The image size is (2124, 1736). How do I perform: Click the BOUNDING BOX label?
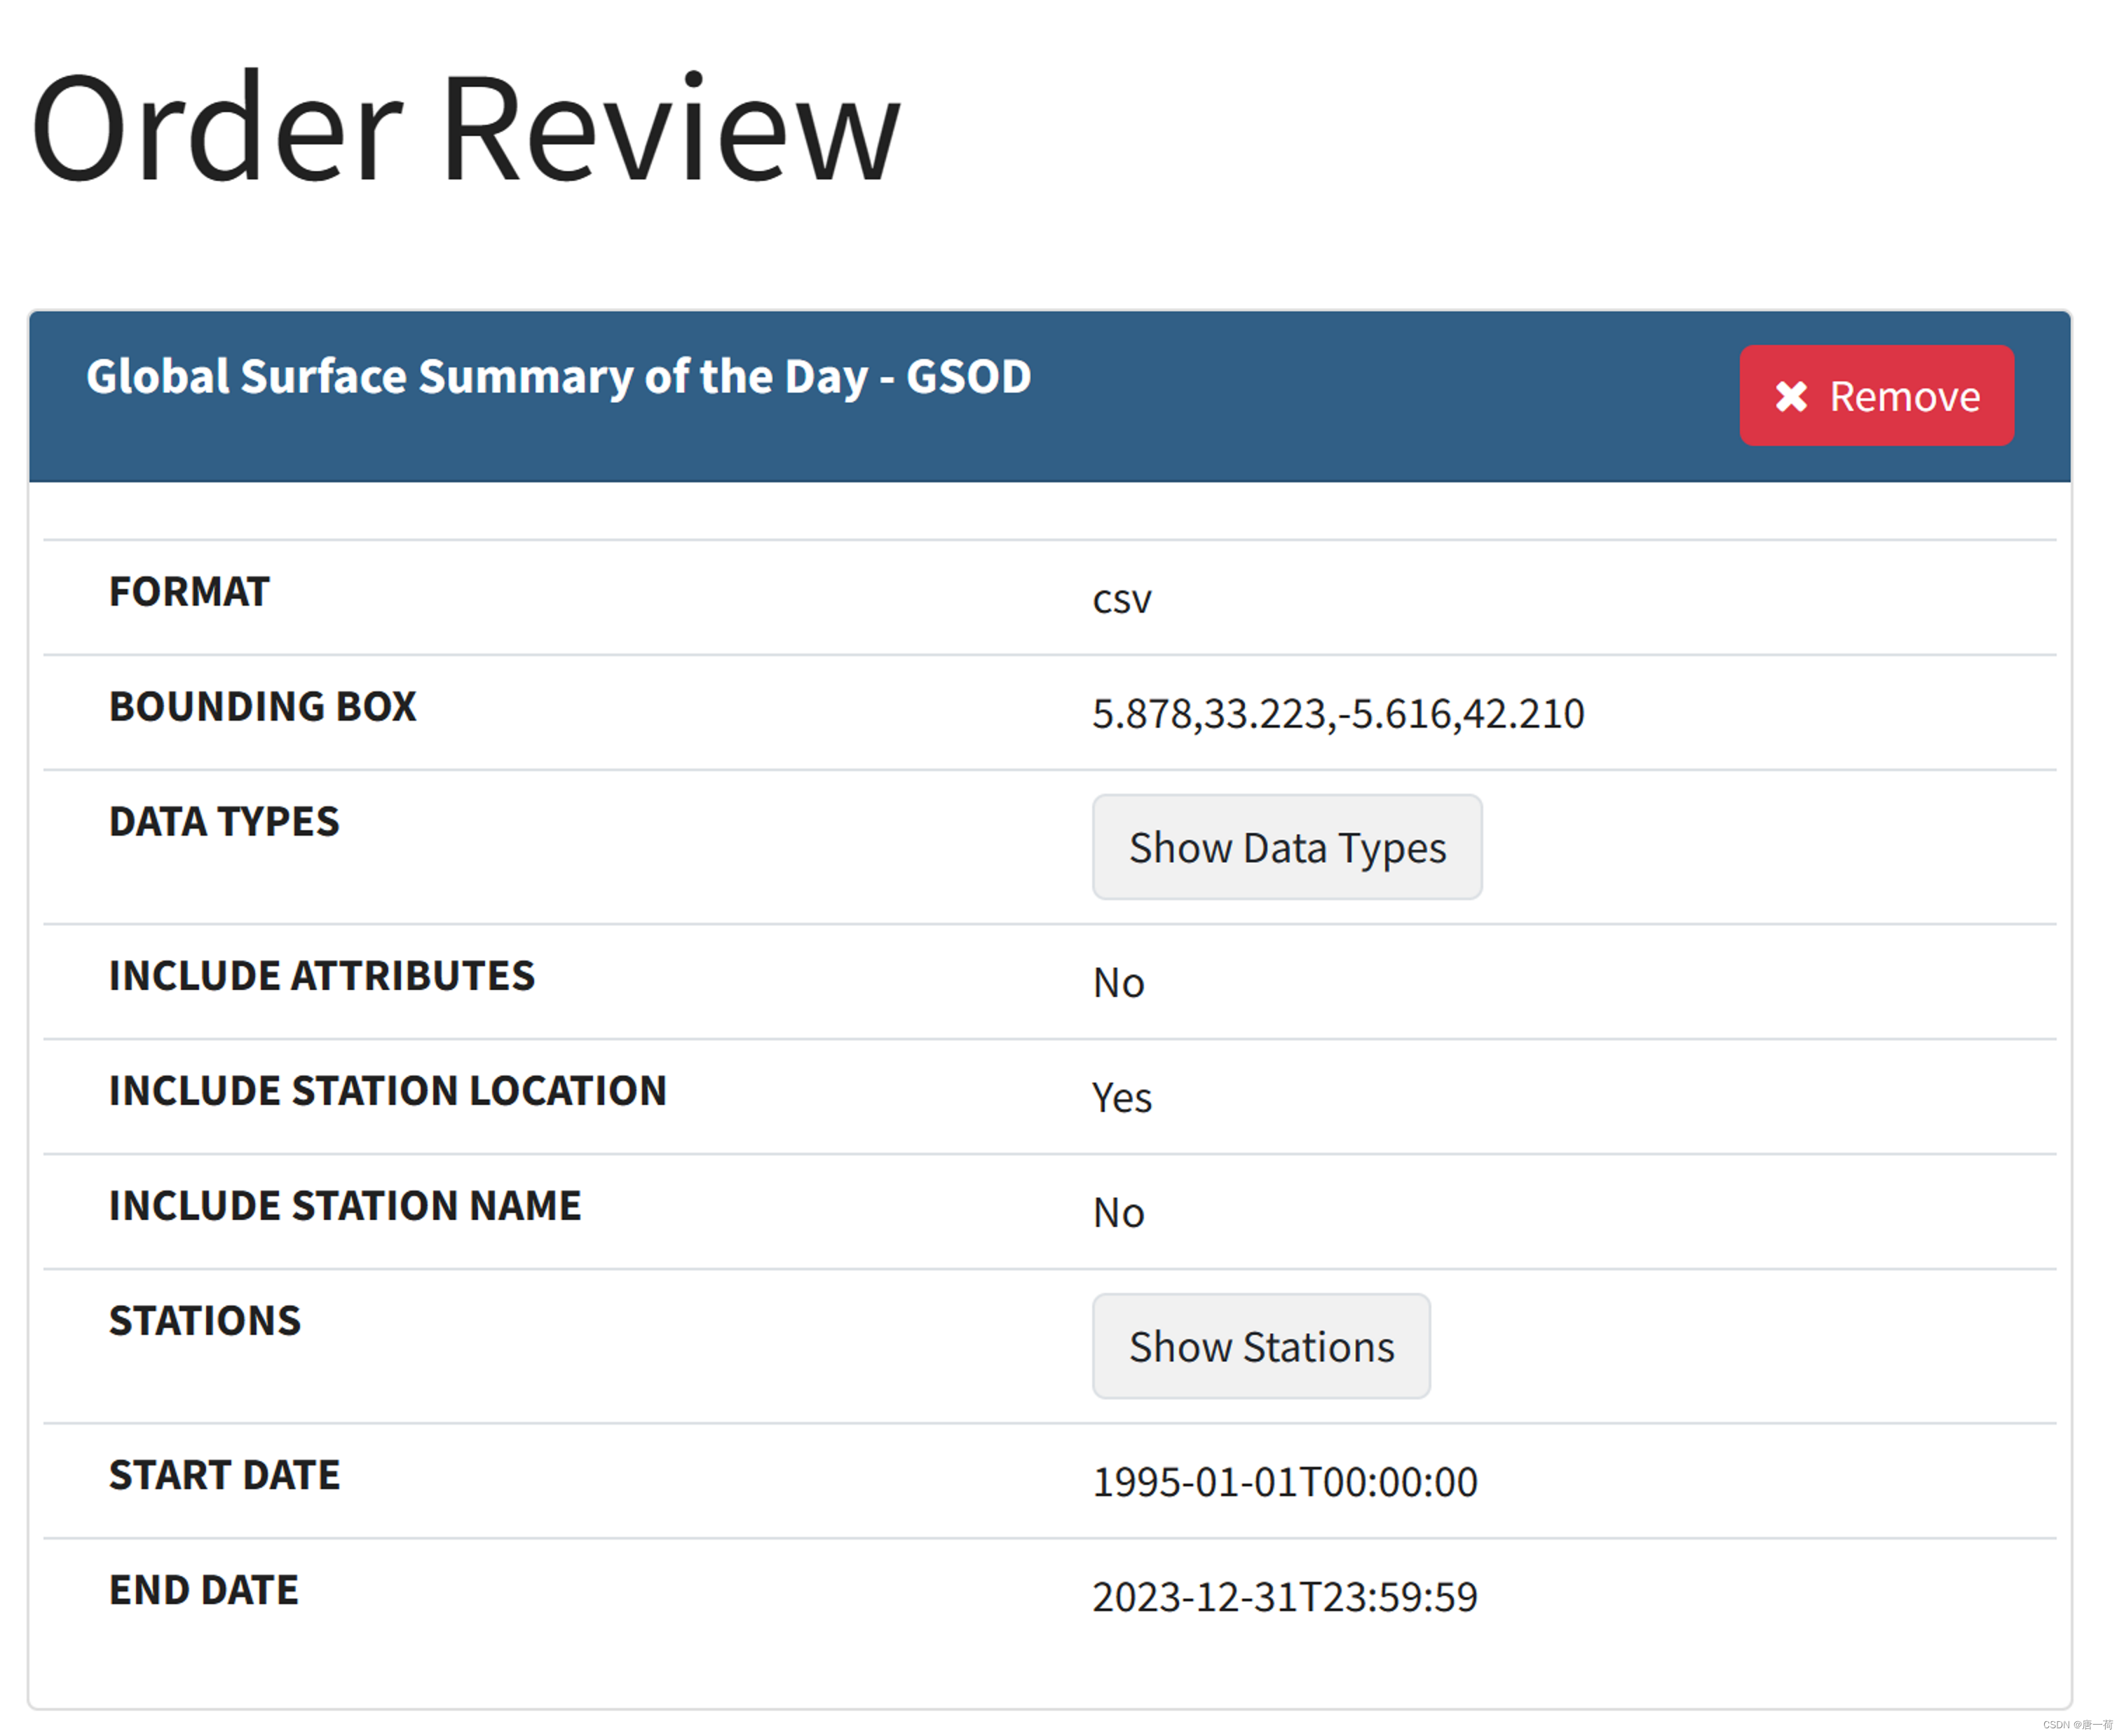click(262, 707)
